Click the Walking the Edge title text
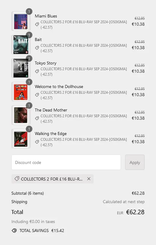This screenshot has width=156, height=245. [51, 133]
